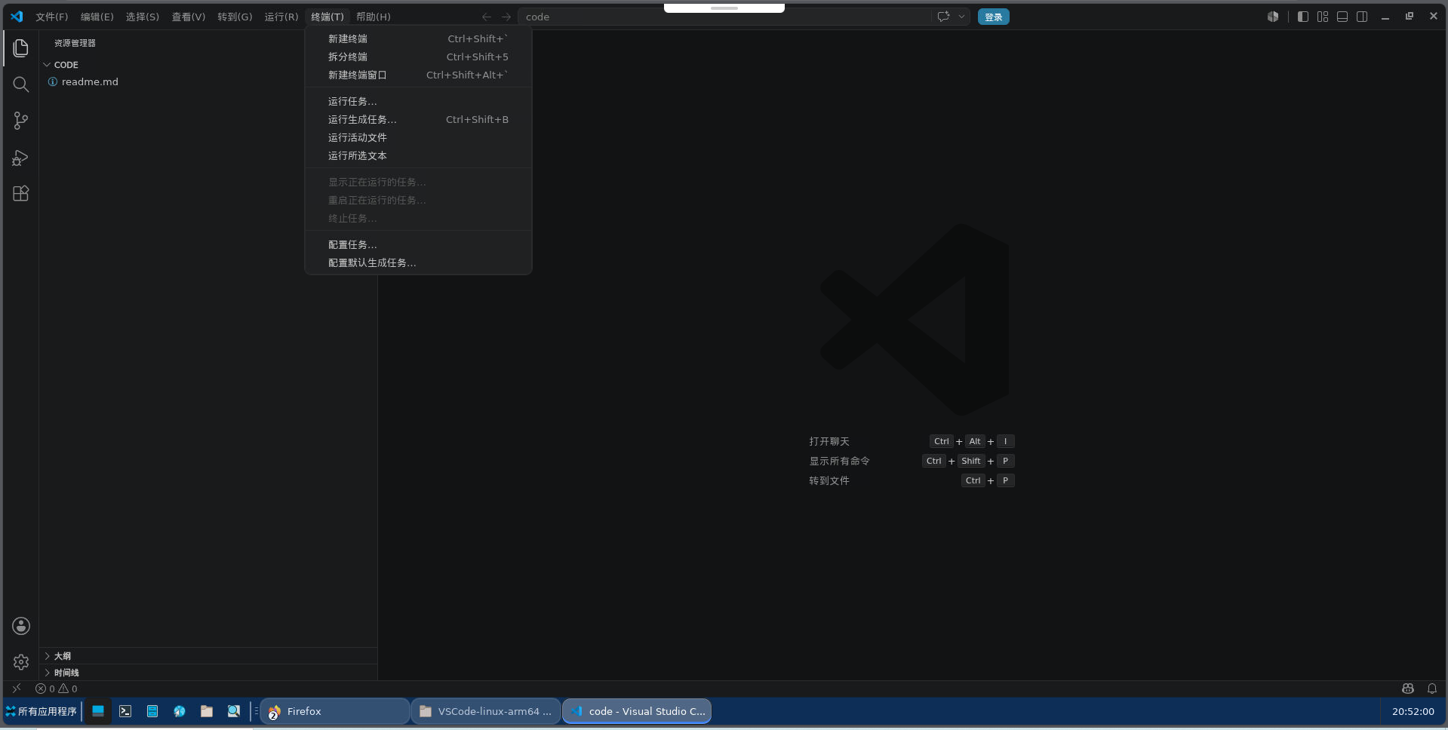Collapse the CODE folder section
Viewport: 1448px width, 730px height.
pyautogui.click(x=210, y=65)
